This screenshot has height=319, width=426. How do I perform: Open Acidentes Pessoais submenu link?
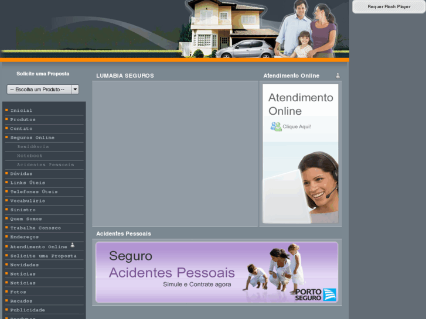click(45, 164)
